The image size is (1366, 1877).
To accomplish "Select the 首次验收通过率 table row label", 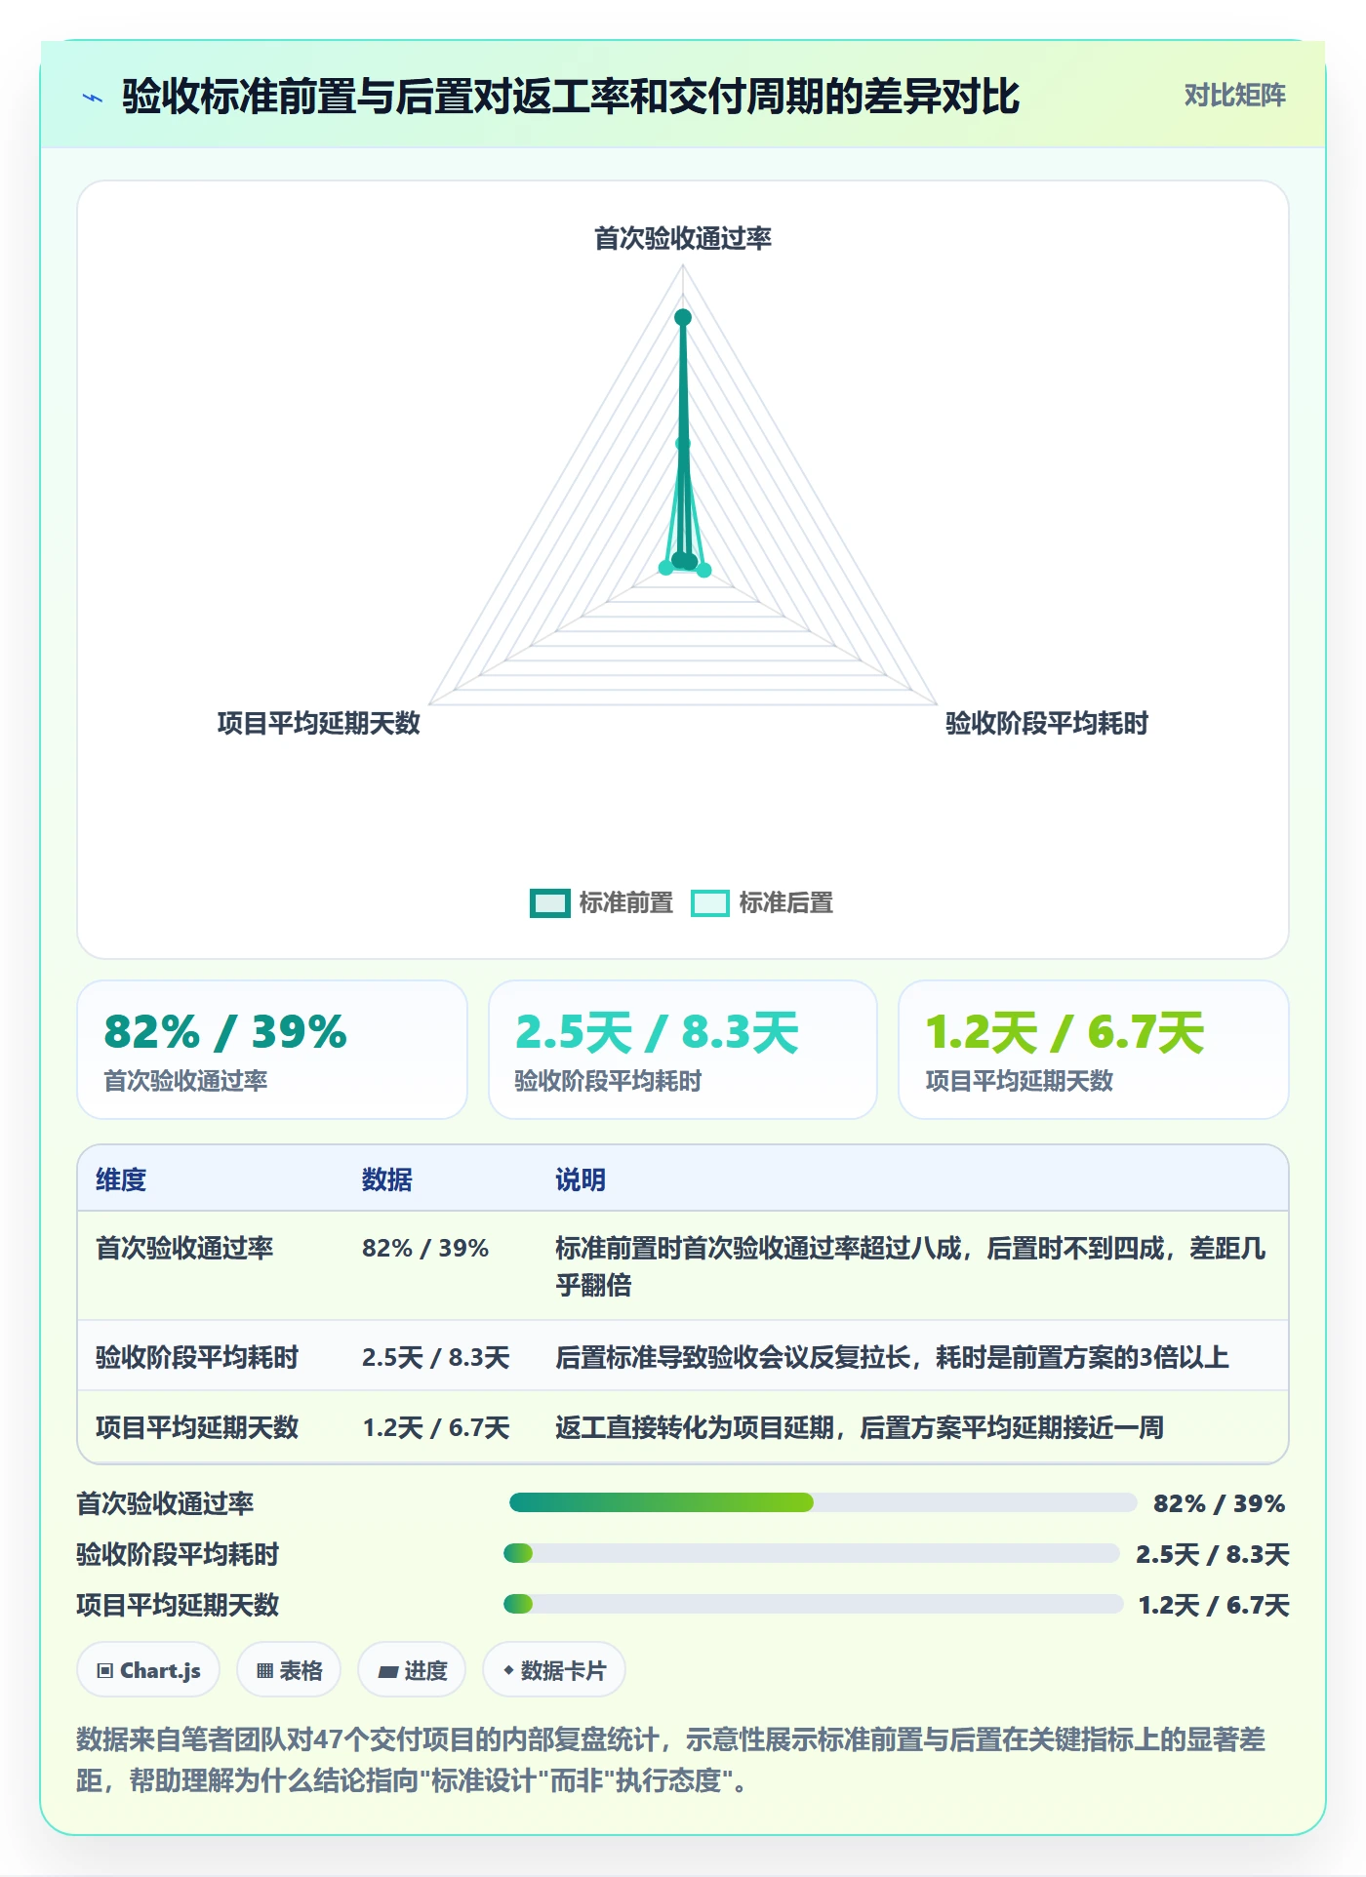I will point(184,1248).
